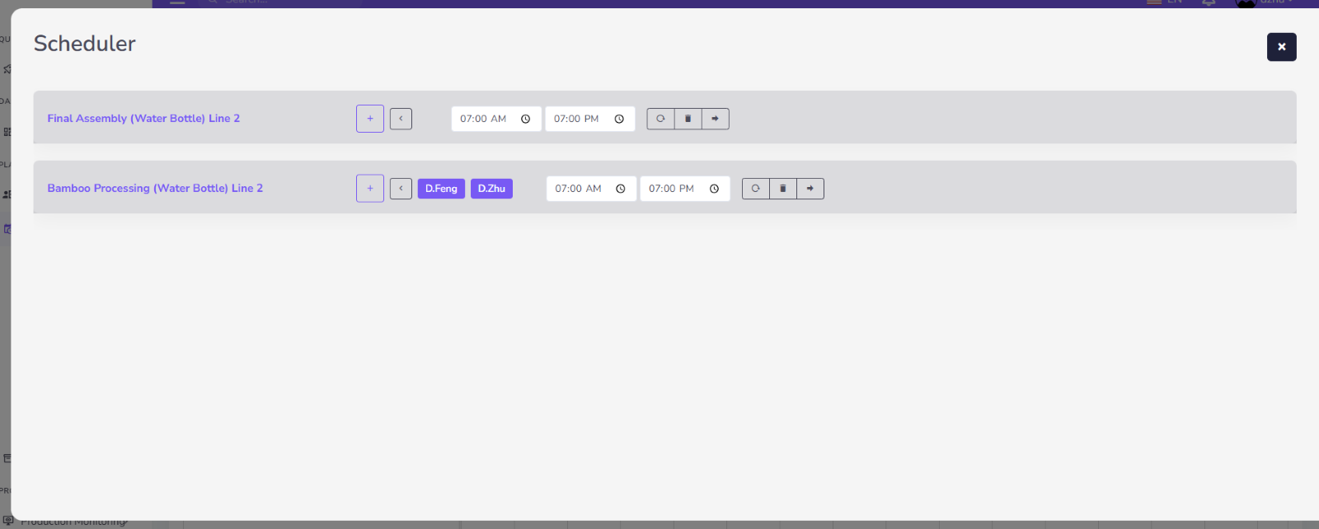Screen dimensions: 1319x529
Task: Open clock picker for Final Assembly start time
Action: tap(525, 119)
